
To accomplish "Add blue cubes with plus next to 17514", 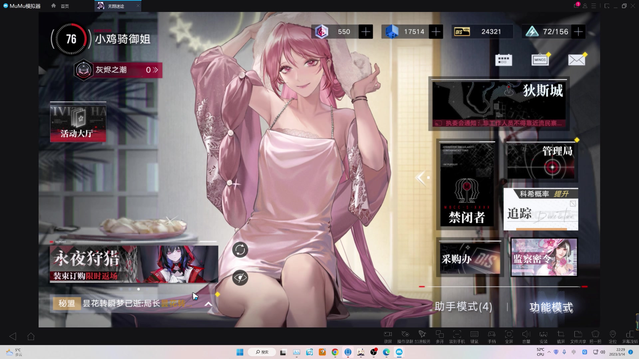I will tap(436, 32).
